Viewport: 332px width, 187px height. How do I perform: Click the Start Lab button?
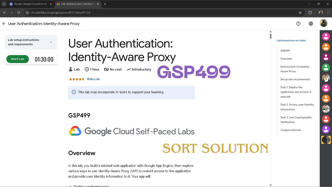pos(17,59)
